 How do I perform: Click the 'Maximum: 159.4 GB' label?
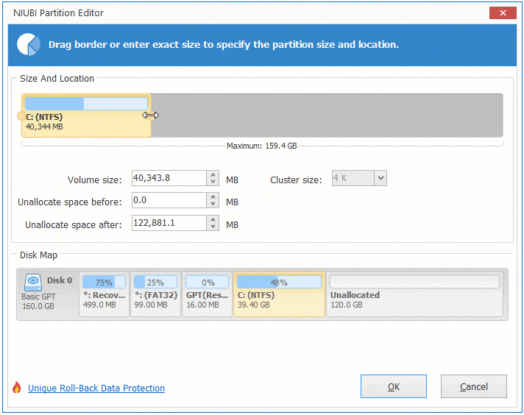click(x=262, y=146)
